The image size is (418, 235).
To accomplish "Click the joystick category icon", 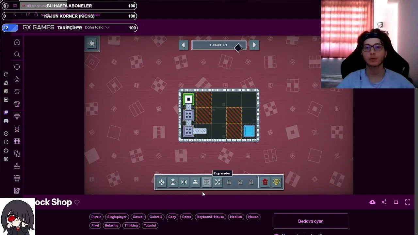I will 17,166.
